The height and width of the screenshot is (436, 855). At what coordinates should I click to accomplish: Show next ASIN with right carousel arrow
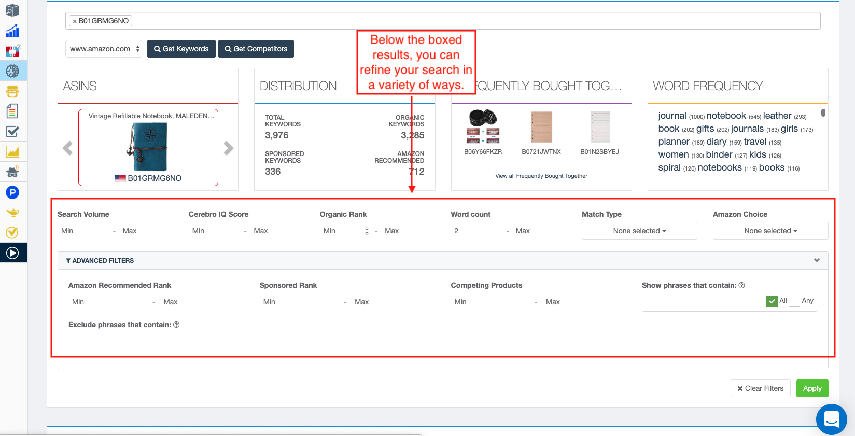click(229, 148)
